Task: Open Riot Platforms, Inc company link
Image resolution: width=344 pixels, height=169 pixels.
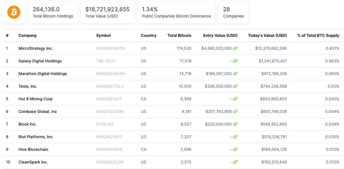Action: coord(35,137)
